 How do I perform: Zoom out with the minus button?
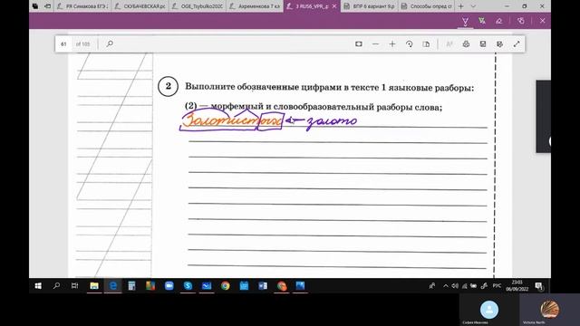[x=375, y=44]
